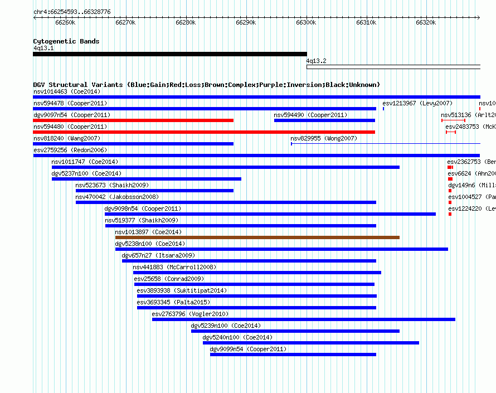The height and width of the screenshot is (393, 496).
Task: Open the esv2759256 (Redon2006) label
Action: 70,150
